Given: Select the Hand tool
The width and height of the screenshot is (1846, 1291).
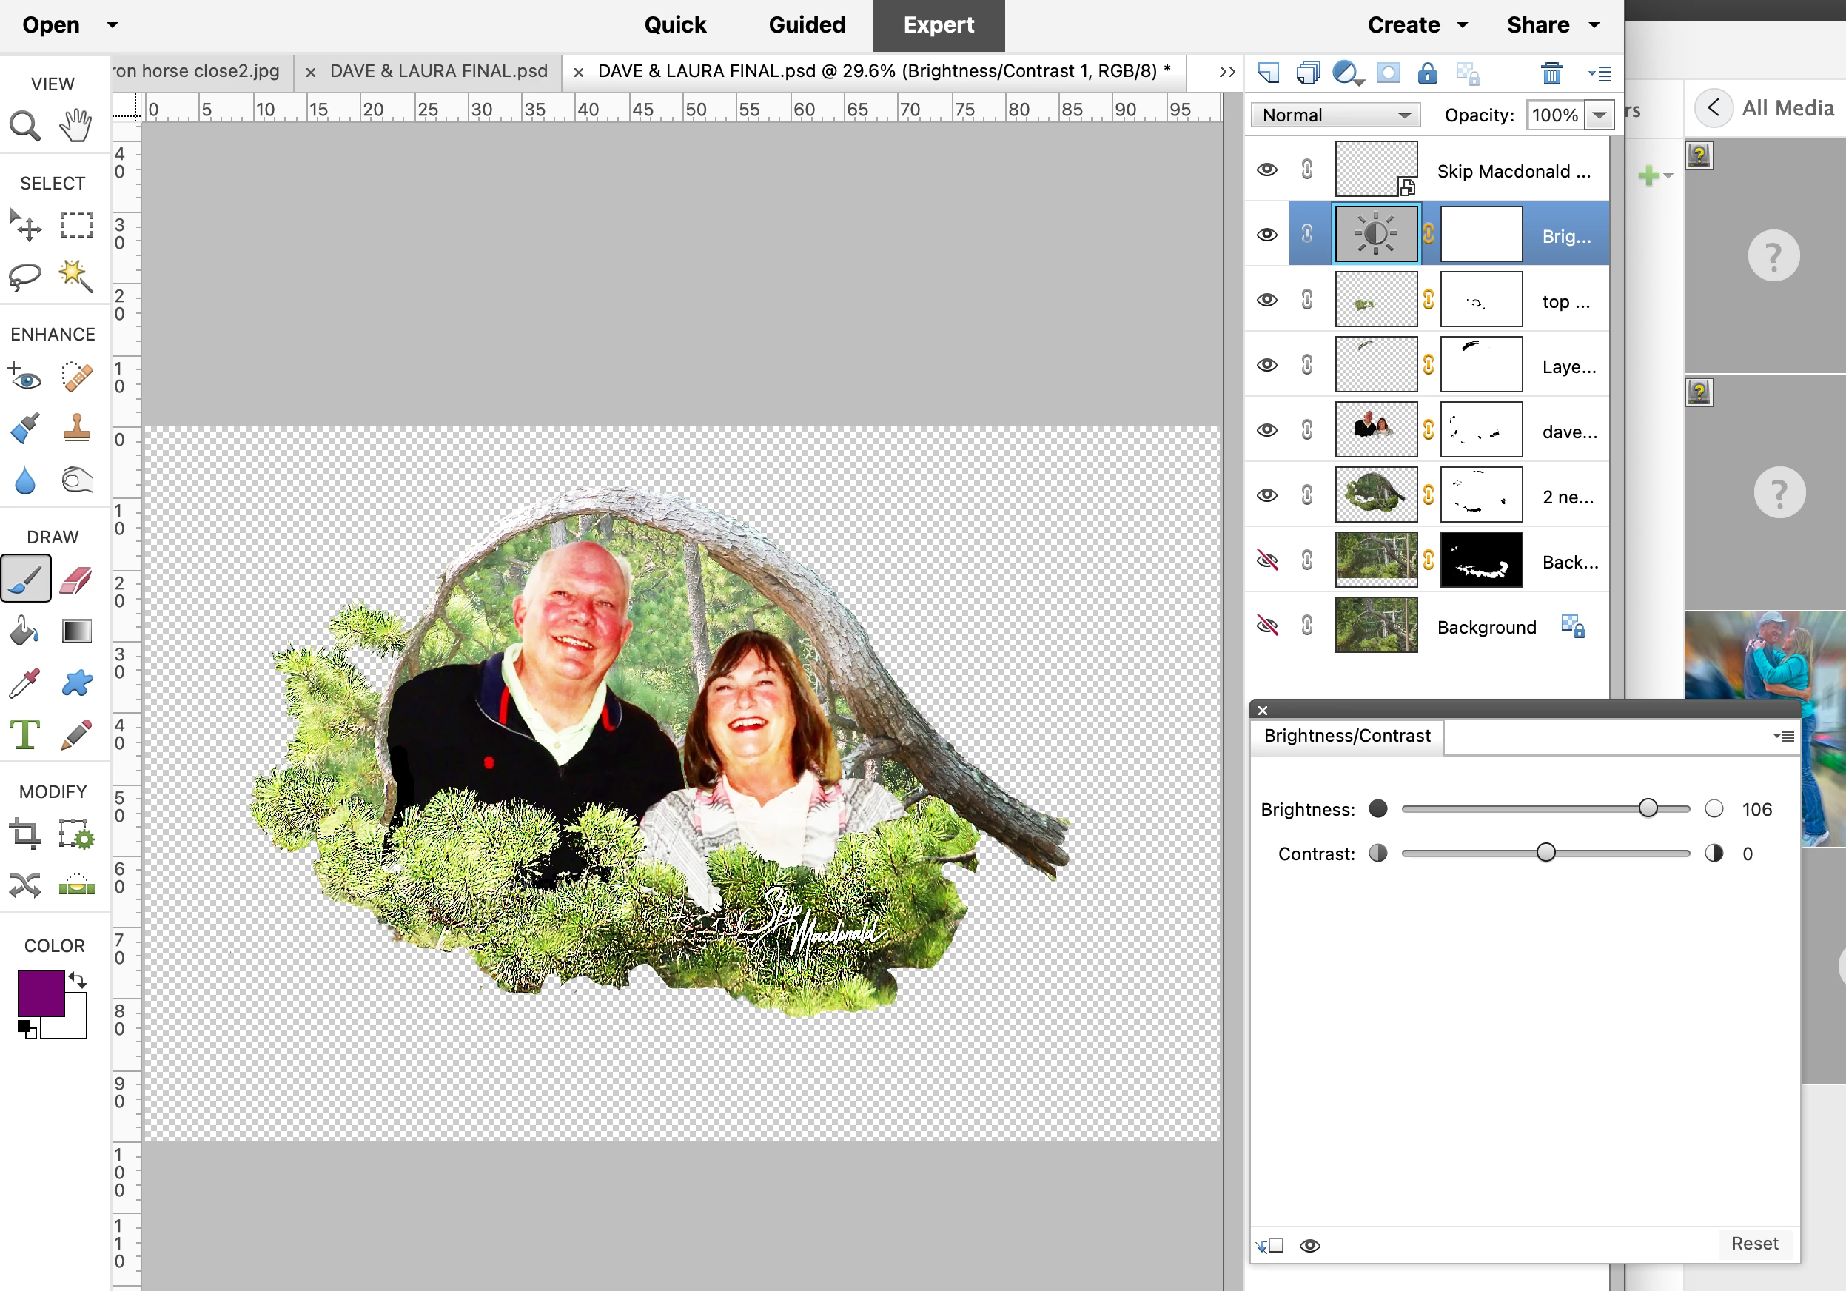Looking at the screenshot, I should tap(76, 126).
